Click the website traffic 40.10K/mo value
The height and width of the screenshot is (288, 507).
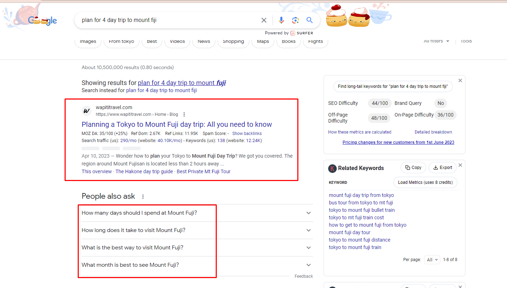pos(170,141)
